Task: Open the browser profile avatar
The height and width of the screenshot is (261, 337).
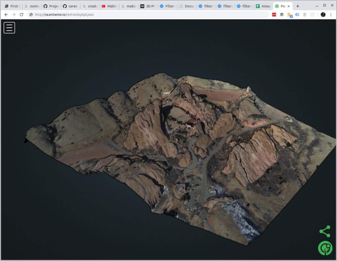Action: 323,14
